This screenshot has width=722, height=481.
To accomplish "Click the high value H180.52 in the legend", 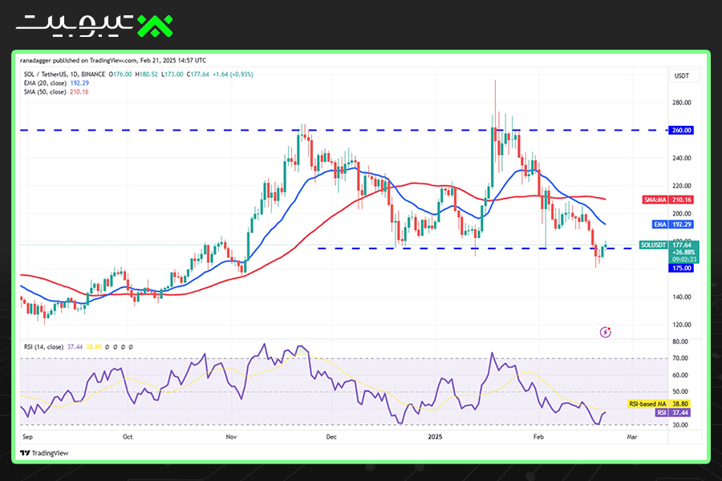I will (147, 74).
